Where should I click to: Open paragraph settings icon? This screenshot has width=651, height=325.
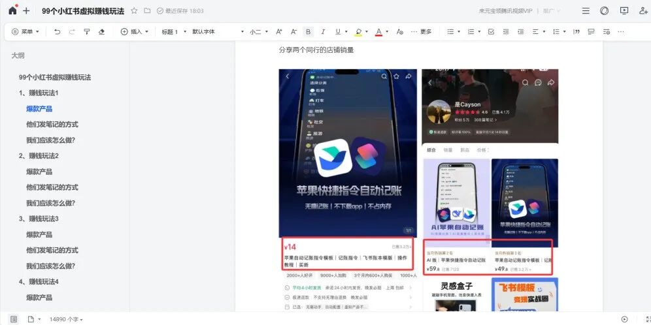(606, 31)
